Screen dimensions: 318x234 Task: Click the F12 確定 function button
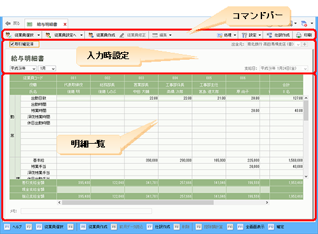pyautogui.click(x=276, y=227)
